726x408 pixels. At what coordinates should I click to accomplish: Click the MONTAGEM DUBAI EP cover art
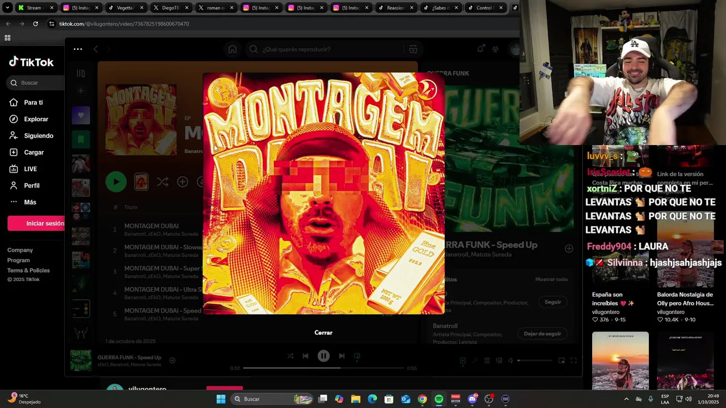pos(141,120)
